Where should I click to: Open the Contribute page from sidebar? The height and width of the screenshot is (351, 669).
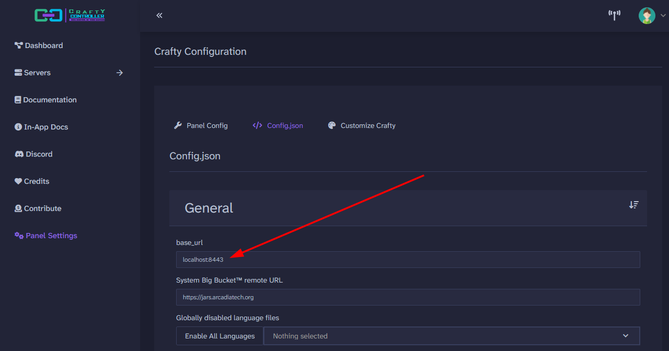pos(17,208)
